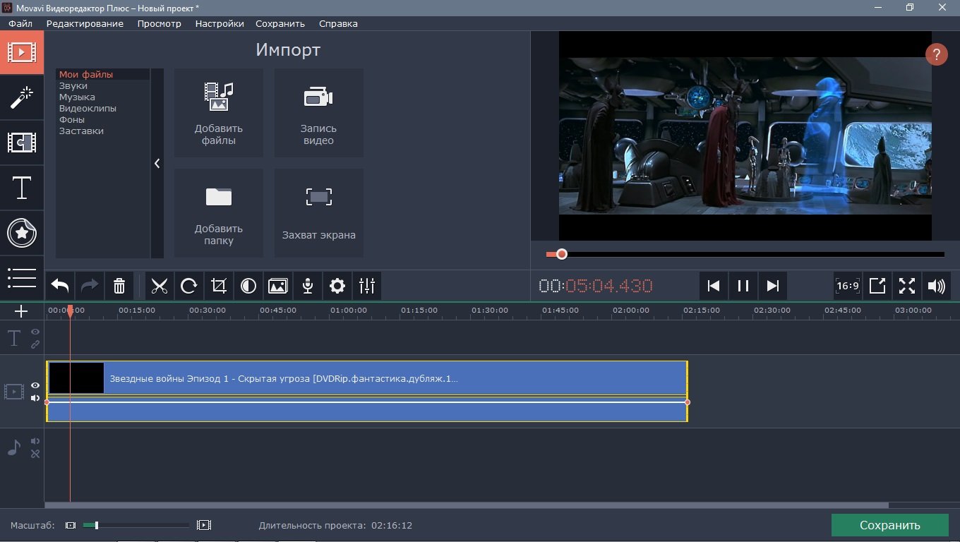The height and width of the screenshot is (542, 960).
Task: Open Color adjustments half-circle icon
Action: (248, 286)
